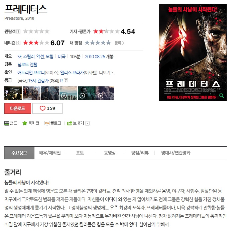Open the 등록 rating registration link
Screen dimensions: 231x233
point(119,43)
